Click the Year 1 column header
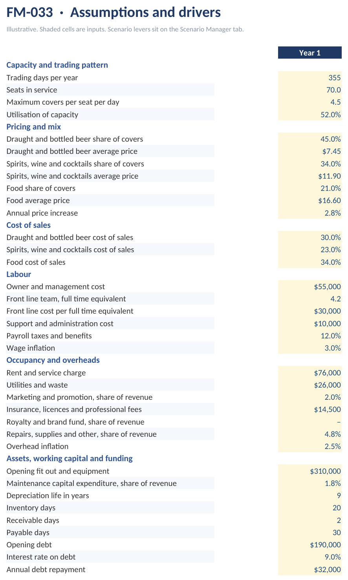The width and height of the screenshot is (348, 580). [310, 53]
